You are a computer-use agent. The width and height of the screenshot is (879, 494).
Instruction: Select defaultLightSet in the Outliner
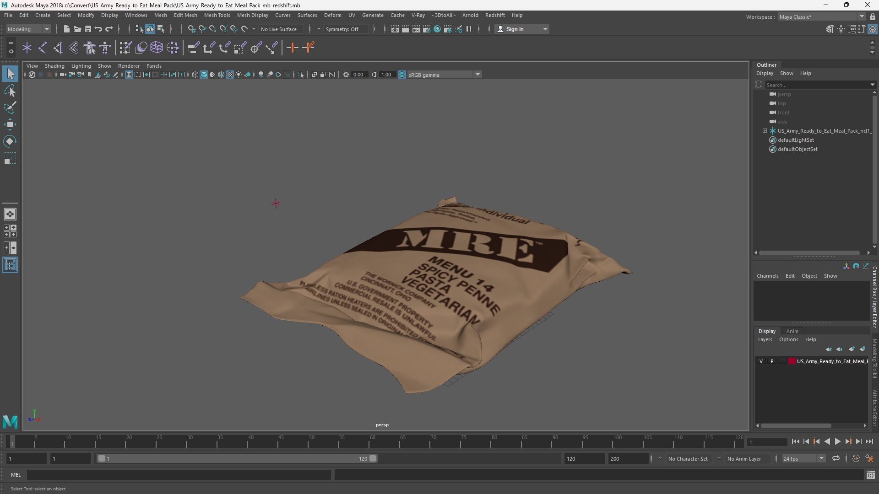click(796, 140)
